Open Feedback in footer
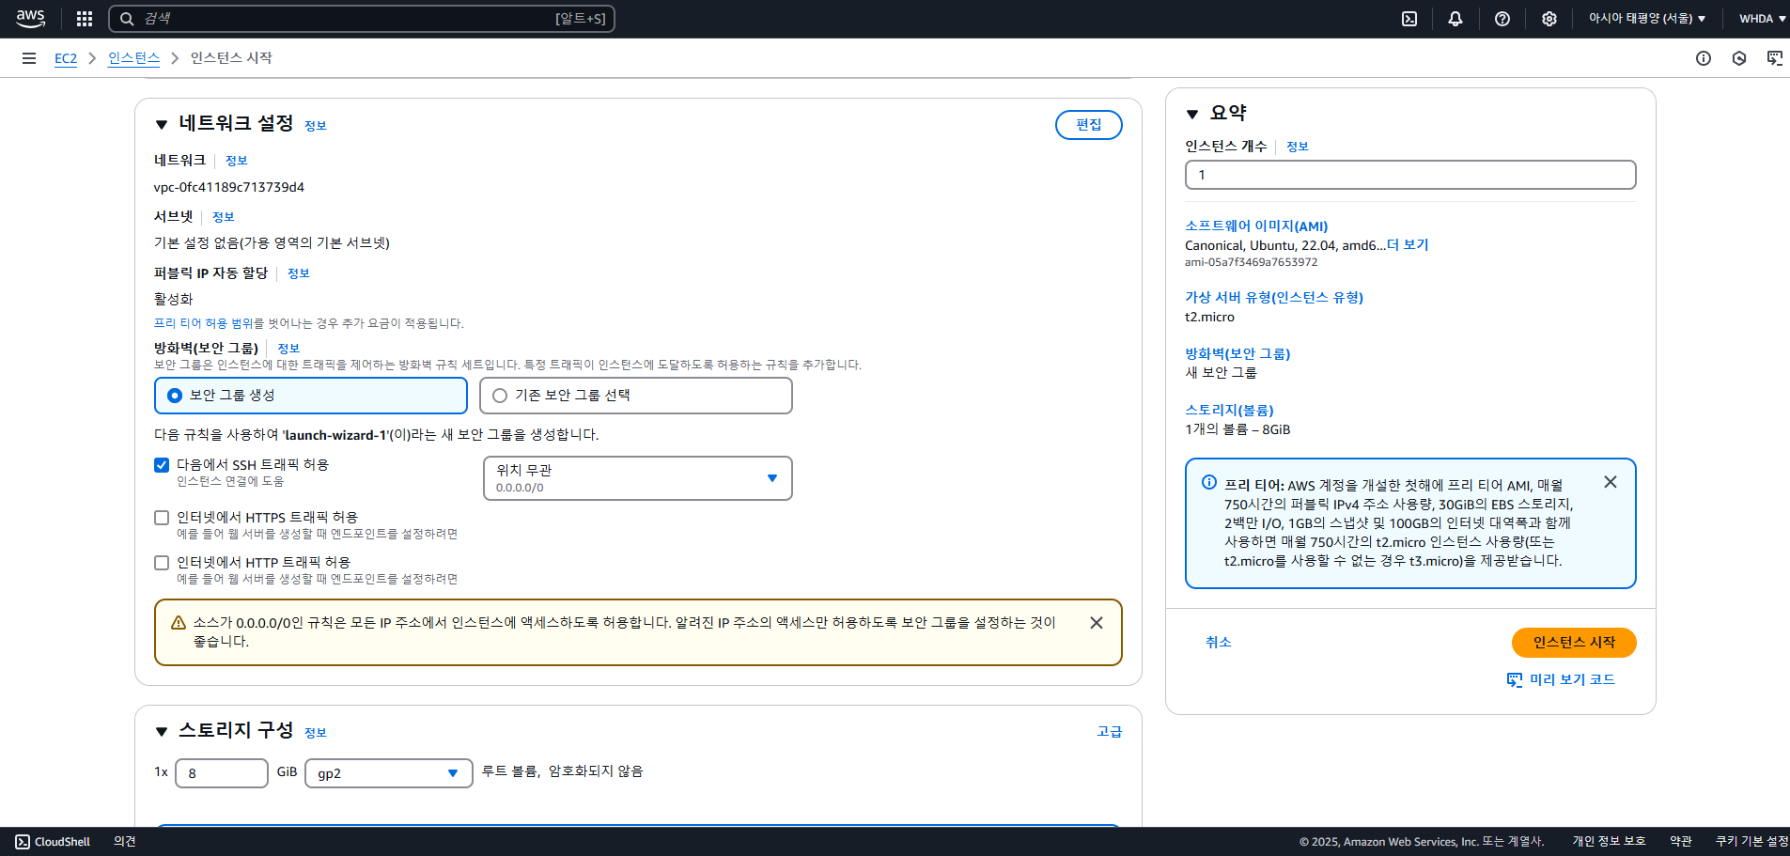 [125, 842]
